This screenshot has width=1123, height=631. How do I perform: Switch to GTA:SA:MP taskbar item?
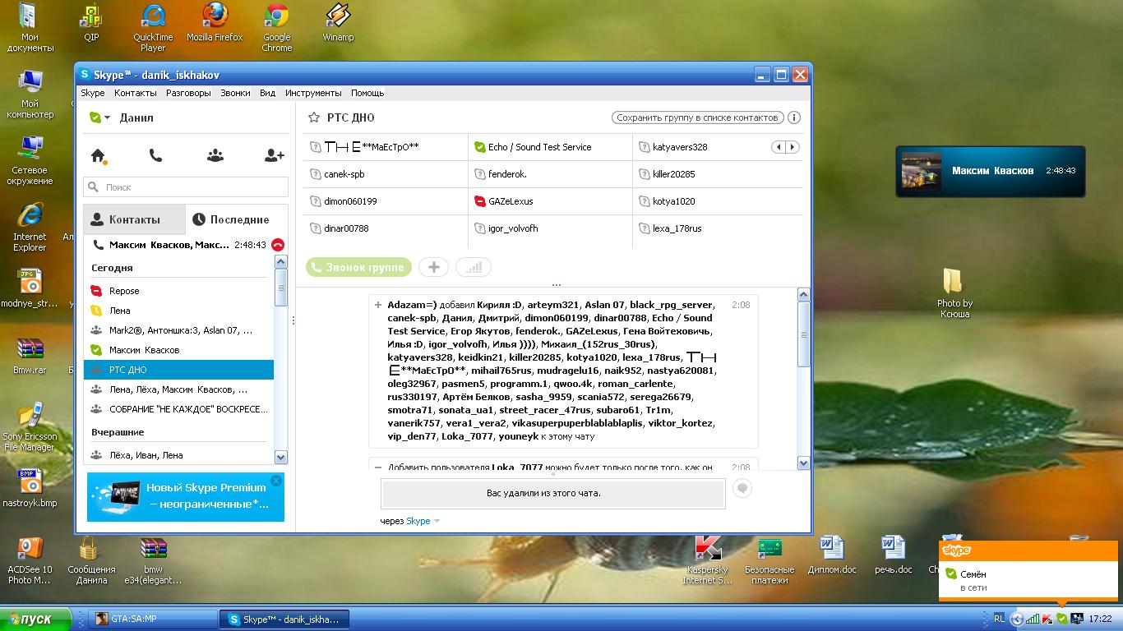click(x=152, y=619)
